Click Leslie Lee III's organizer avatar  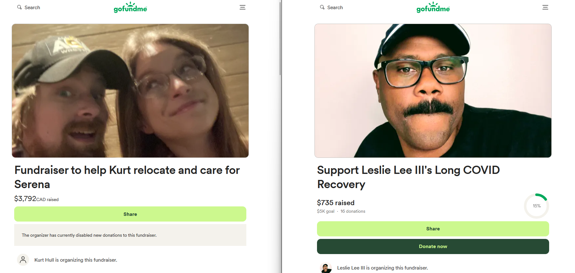(x=326, y=268)
